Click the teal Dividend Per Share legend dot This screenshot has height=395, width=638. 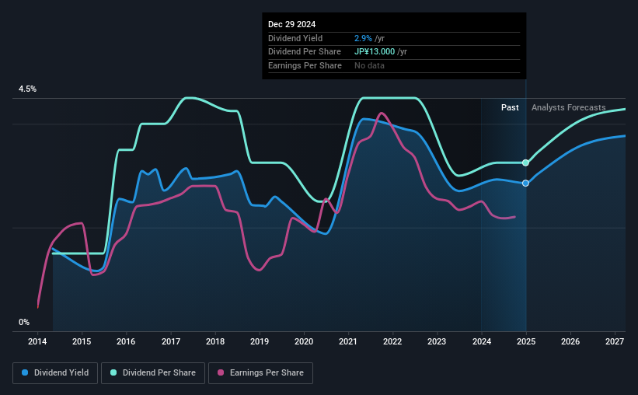113,372
